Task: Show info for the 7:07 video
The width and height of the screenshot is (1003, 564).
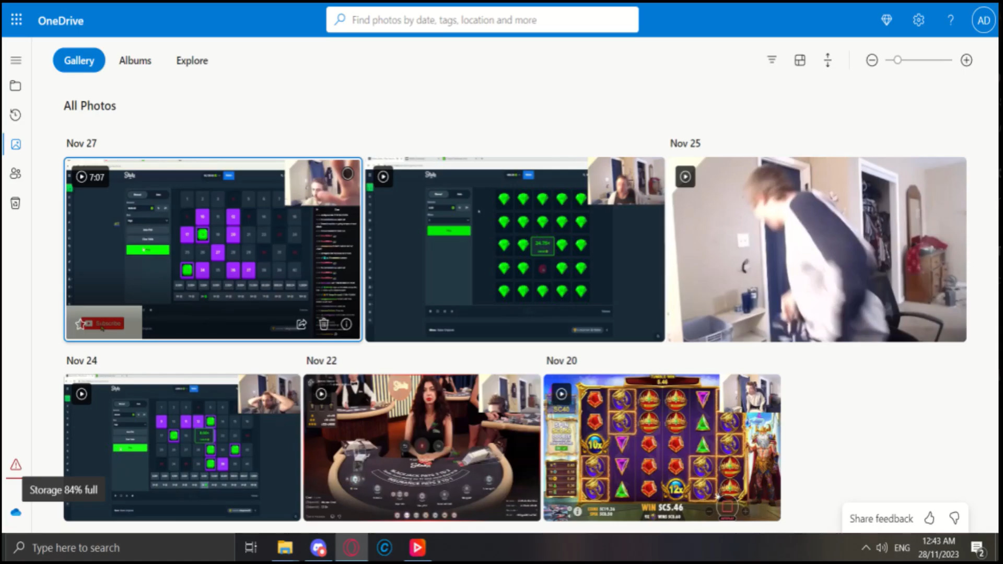Action: click(x=346, y=324)
